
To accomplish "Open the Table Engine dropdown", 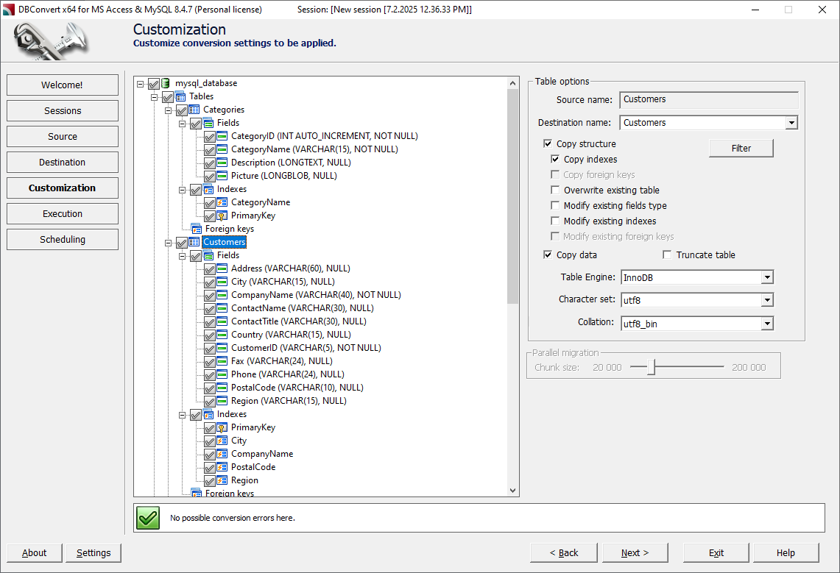I will coord(768,277).
